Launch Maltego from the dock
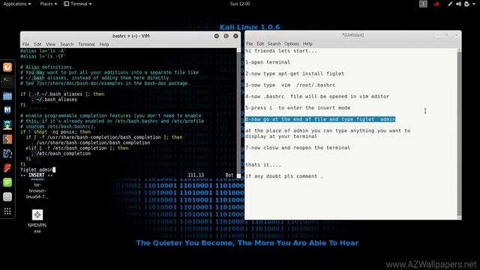The width and height of the screenshot is (480, 270). (7, 153)
